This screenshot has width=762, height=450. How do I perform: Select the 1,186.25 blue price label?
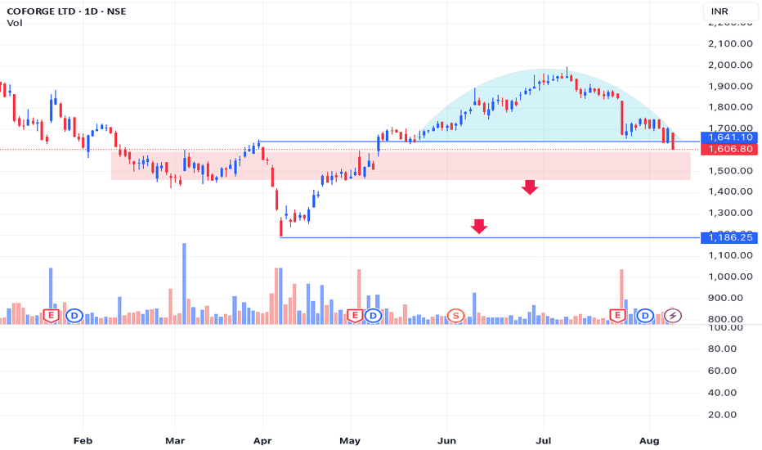click(x=729, y=237)
